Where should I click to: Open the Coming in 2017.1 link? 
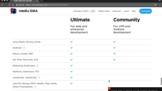click(x=81, y=11)
